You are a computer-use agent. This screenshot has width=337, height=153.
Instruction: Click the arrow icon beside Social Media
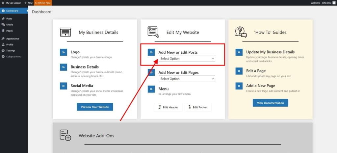(x=64, y=86)
